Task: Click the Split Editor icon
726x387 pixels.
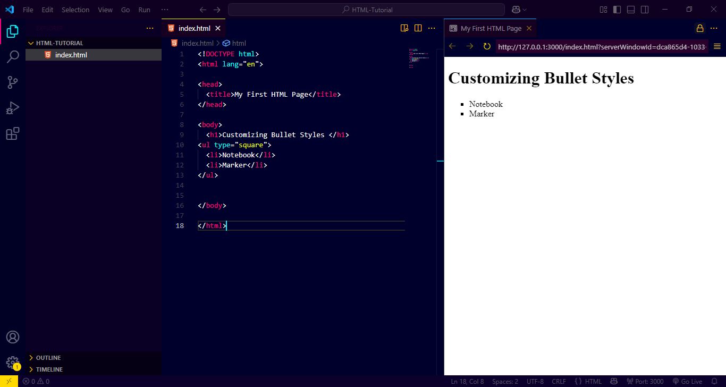Action: pos(418,28)
